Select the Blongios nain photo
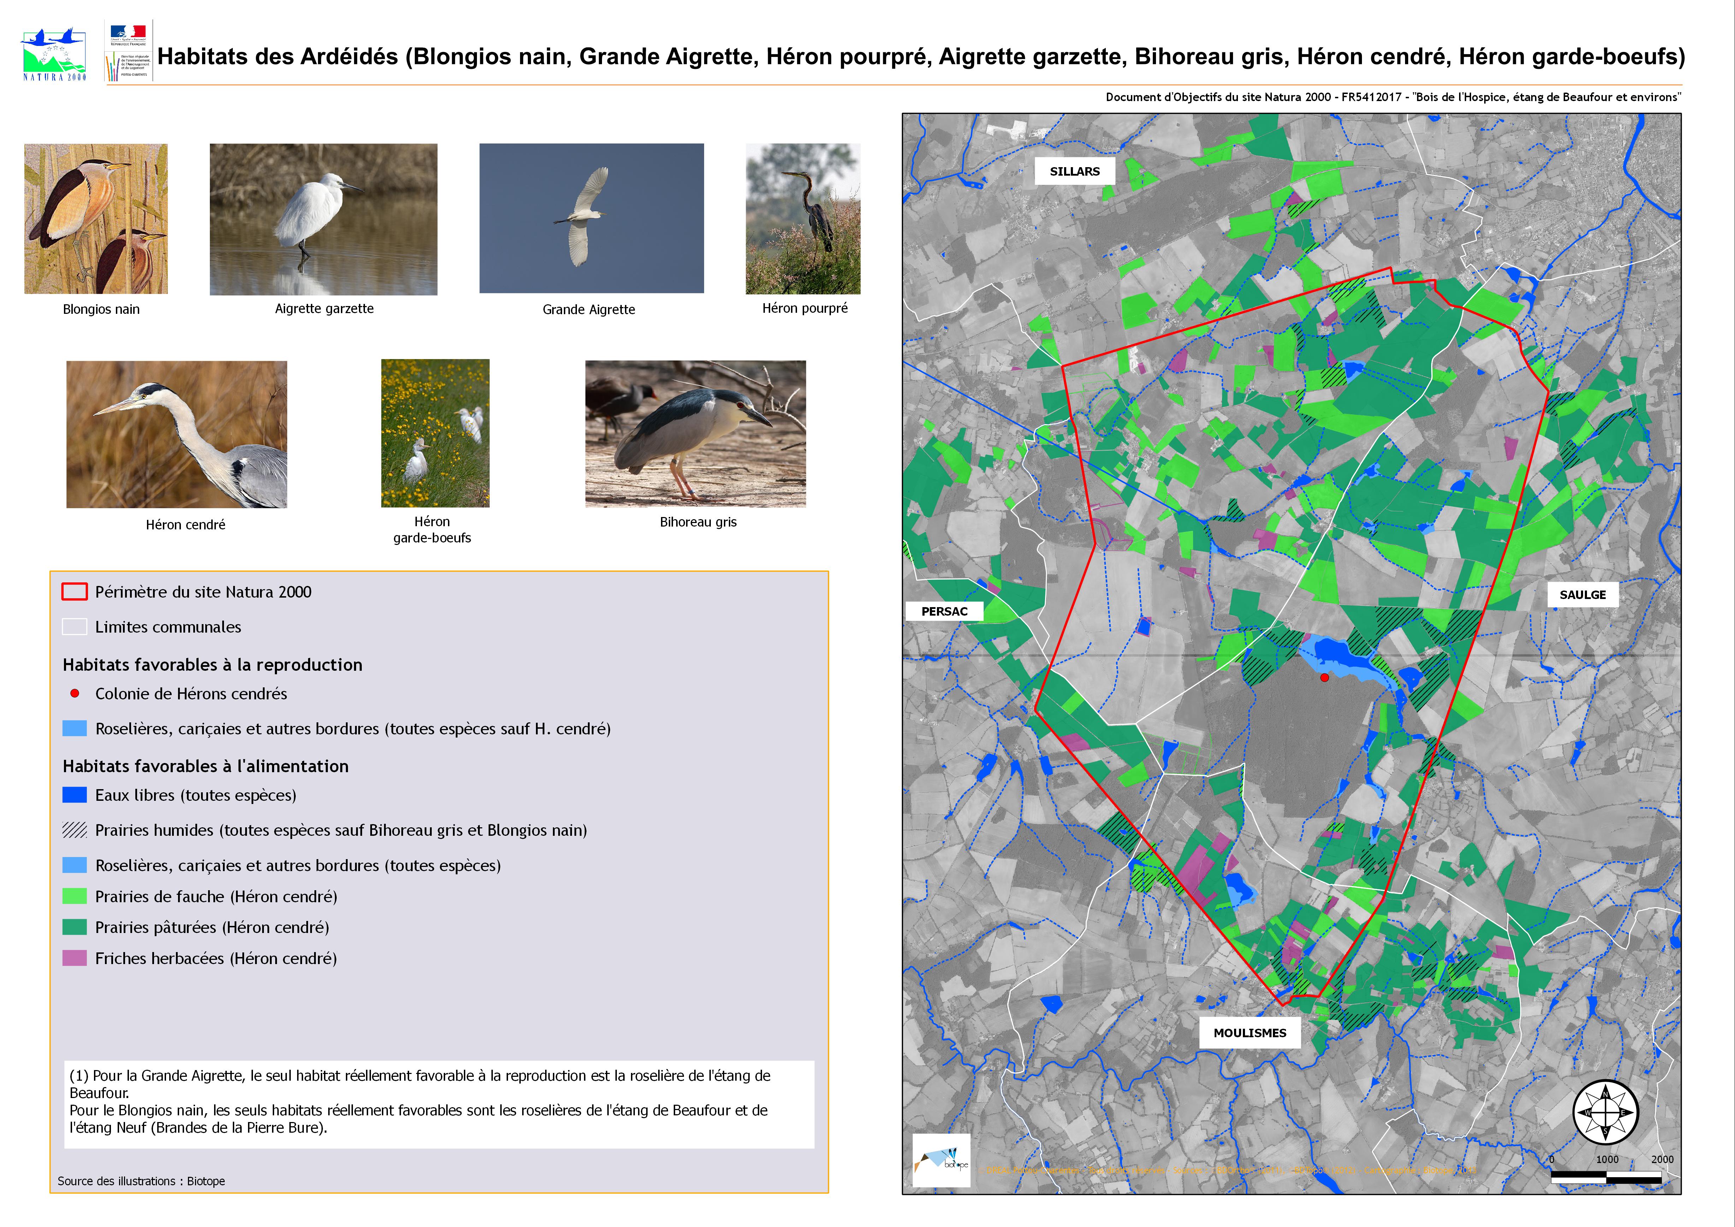The image size is (1735, 1227). 96,218
